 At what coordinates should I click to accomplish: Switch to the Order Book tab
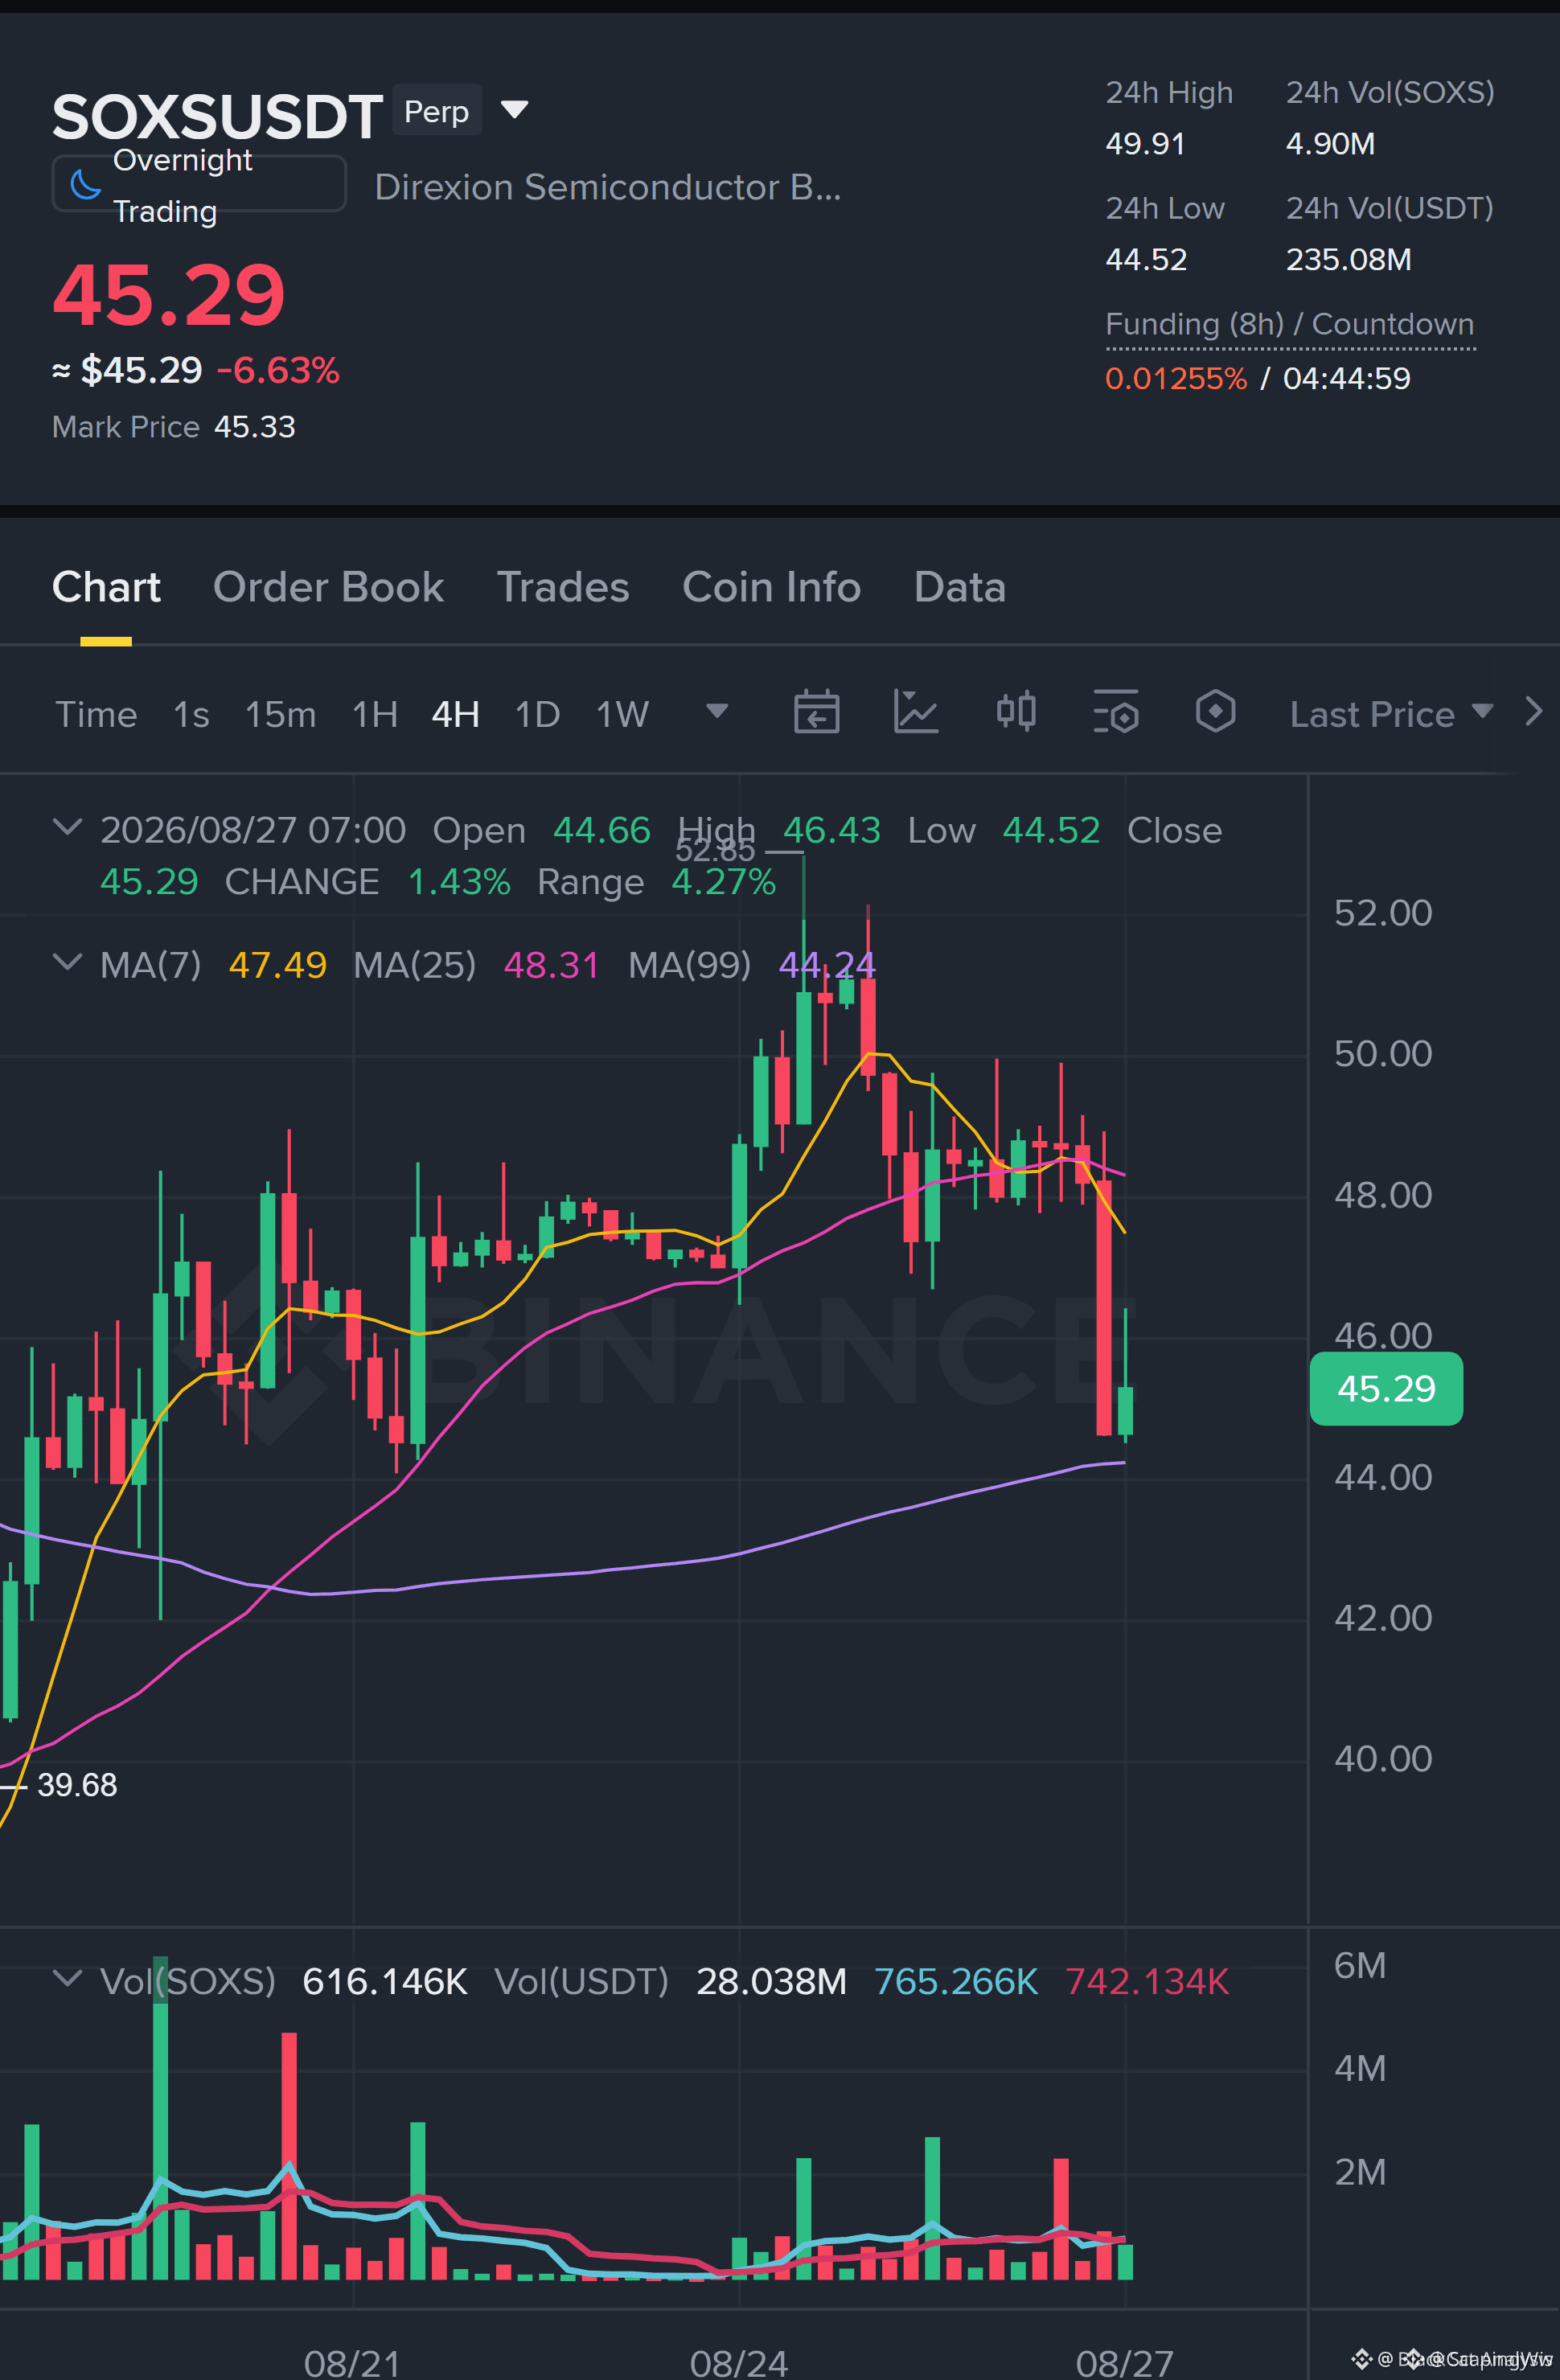tap(328, 587)
